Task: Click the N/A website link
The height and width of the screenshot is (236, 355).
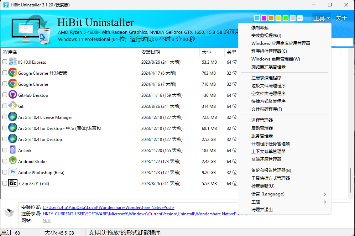Action: (47, 221)
